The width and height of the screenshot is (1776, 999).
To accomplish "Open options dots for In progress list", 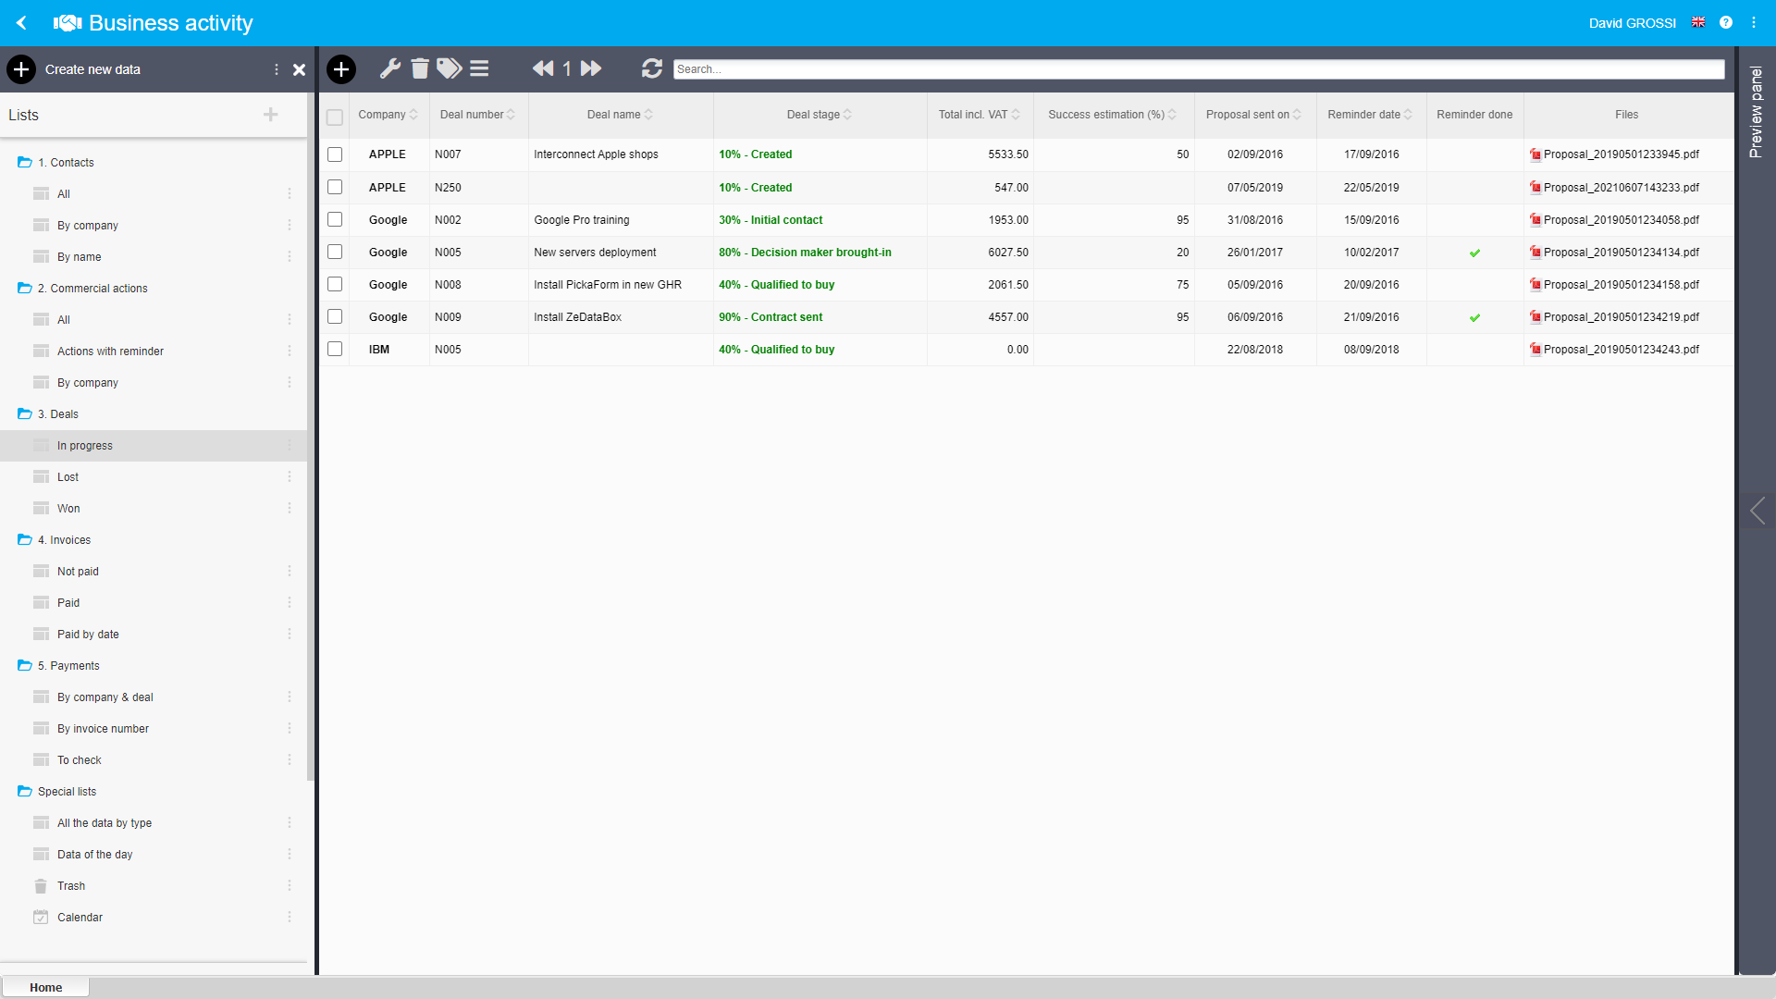I will (290, 446).
